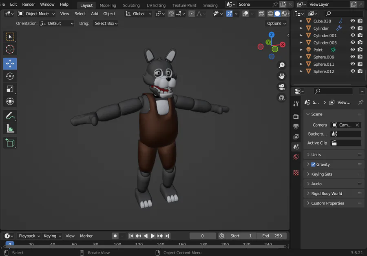
Task: Pick the Scale tool
Action: 10,89
